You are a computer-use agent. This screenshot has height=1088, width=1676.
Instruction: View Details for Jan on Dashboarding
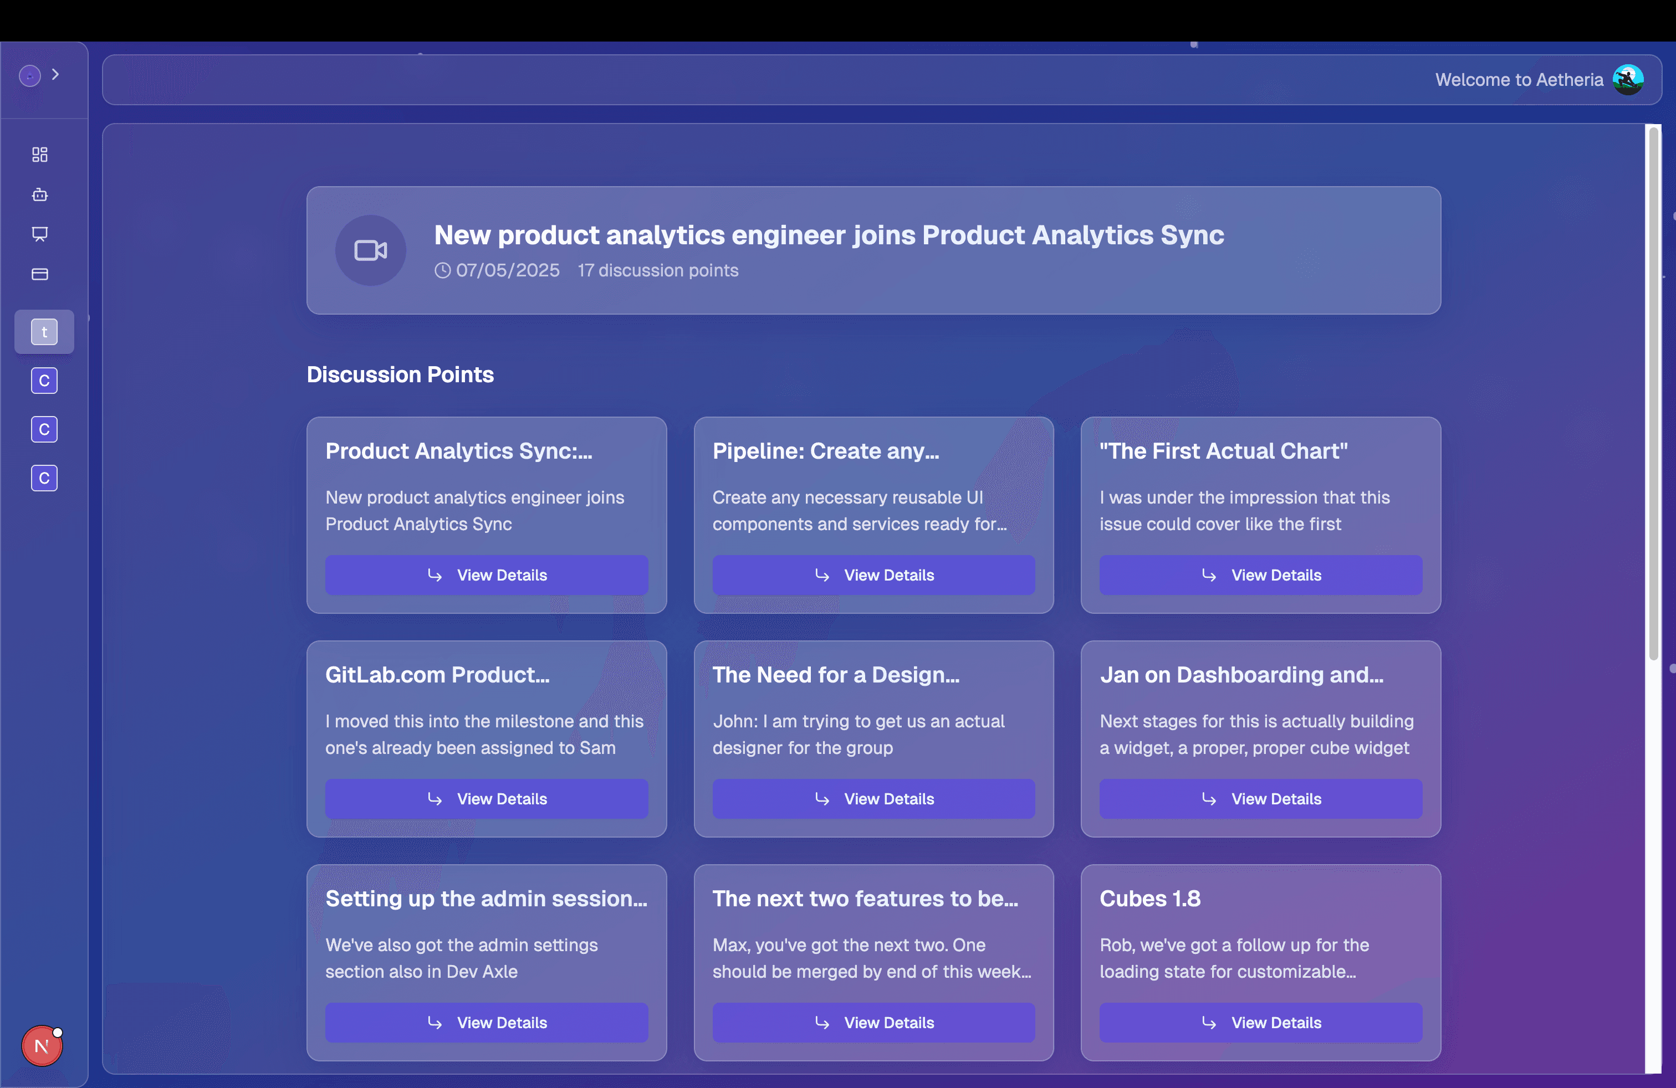(x=1260, y=799)
